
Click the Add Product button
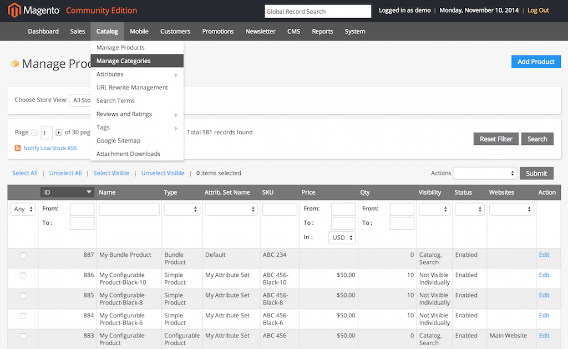536,62
